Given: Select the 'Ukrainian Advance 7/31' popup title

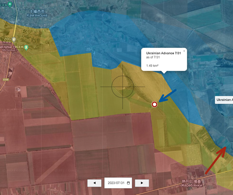Looking at the screenshot, I should click(163, 53).
